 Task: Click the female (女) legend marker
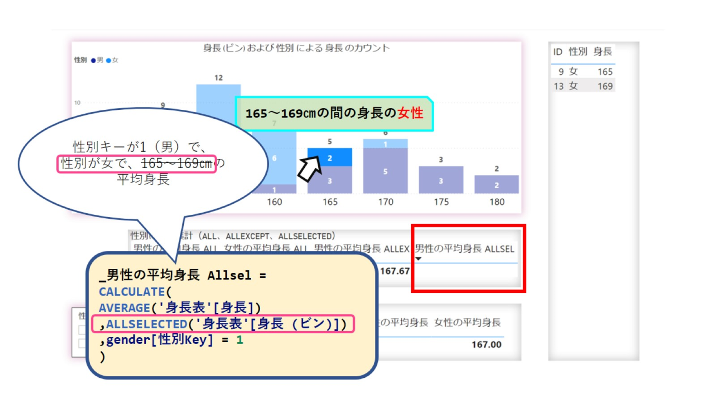pyautogui.click(x=108, y=60)
